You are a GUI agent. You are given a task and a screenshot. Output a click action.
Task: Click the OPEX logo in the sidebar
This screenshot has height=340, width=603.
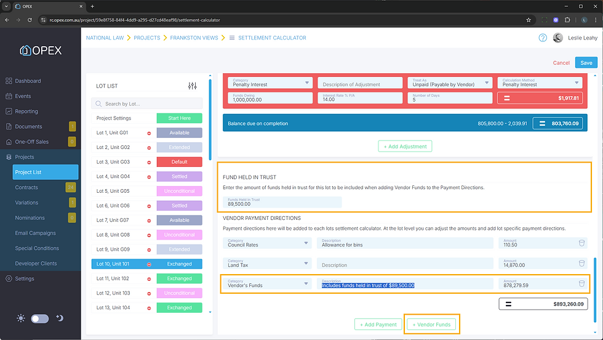pyautogui.click(x=41, y=51)
